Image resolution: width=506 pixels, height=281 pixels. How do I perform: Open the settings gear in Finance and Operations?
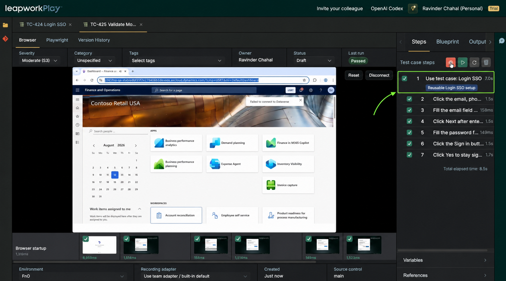pos(311,90)
